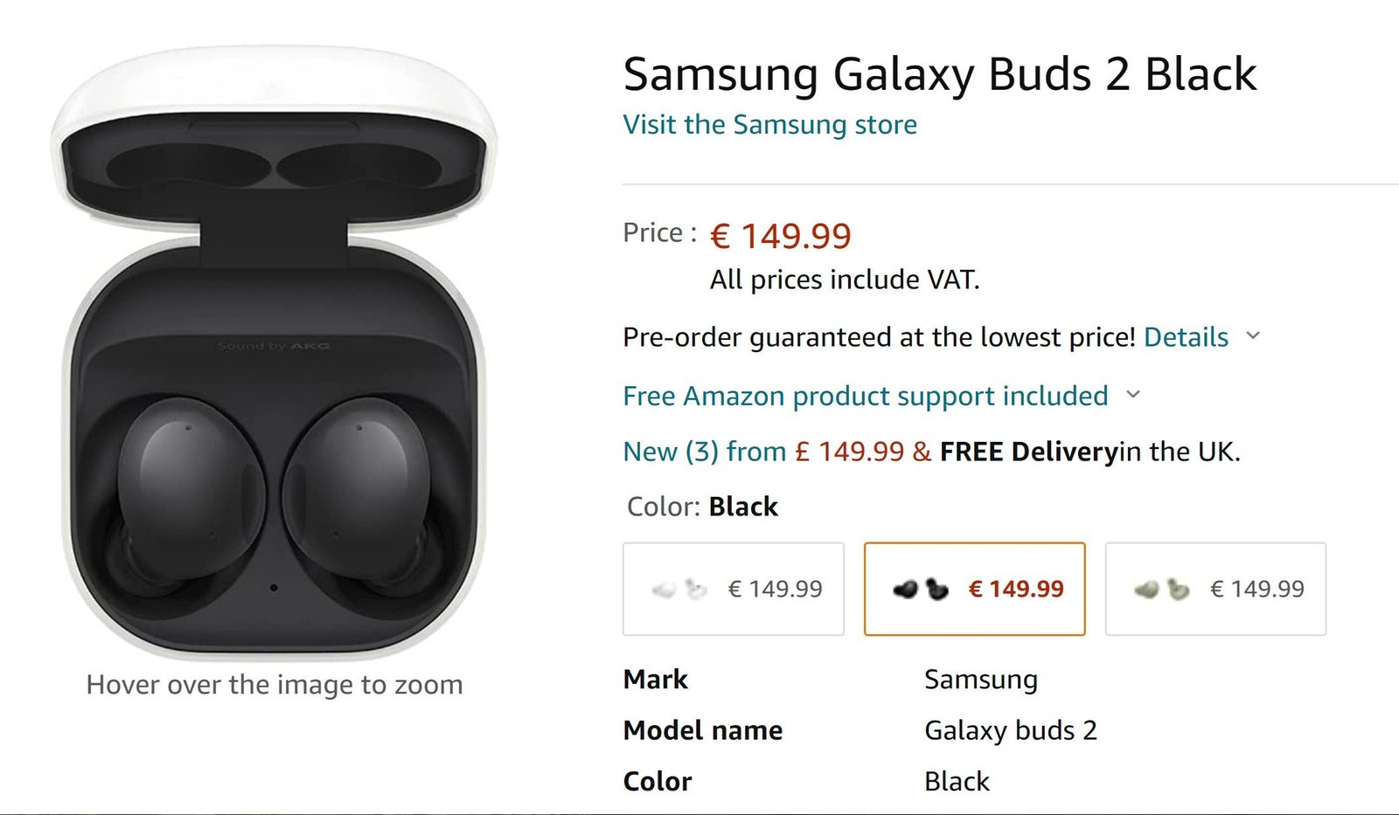This screenshot has width=1399, height=815.
Task: Open the pre-order Details link
Action: (1186, 337)
